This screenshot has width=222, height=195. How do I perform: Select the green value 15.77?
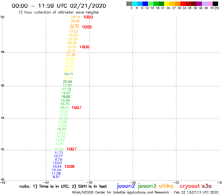tap(61, 129)
